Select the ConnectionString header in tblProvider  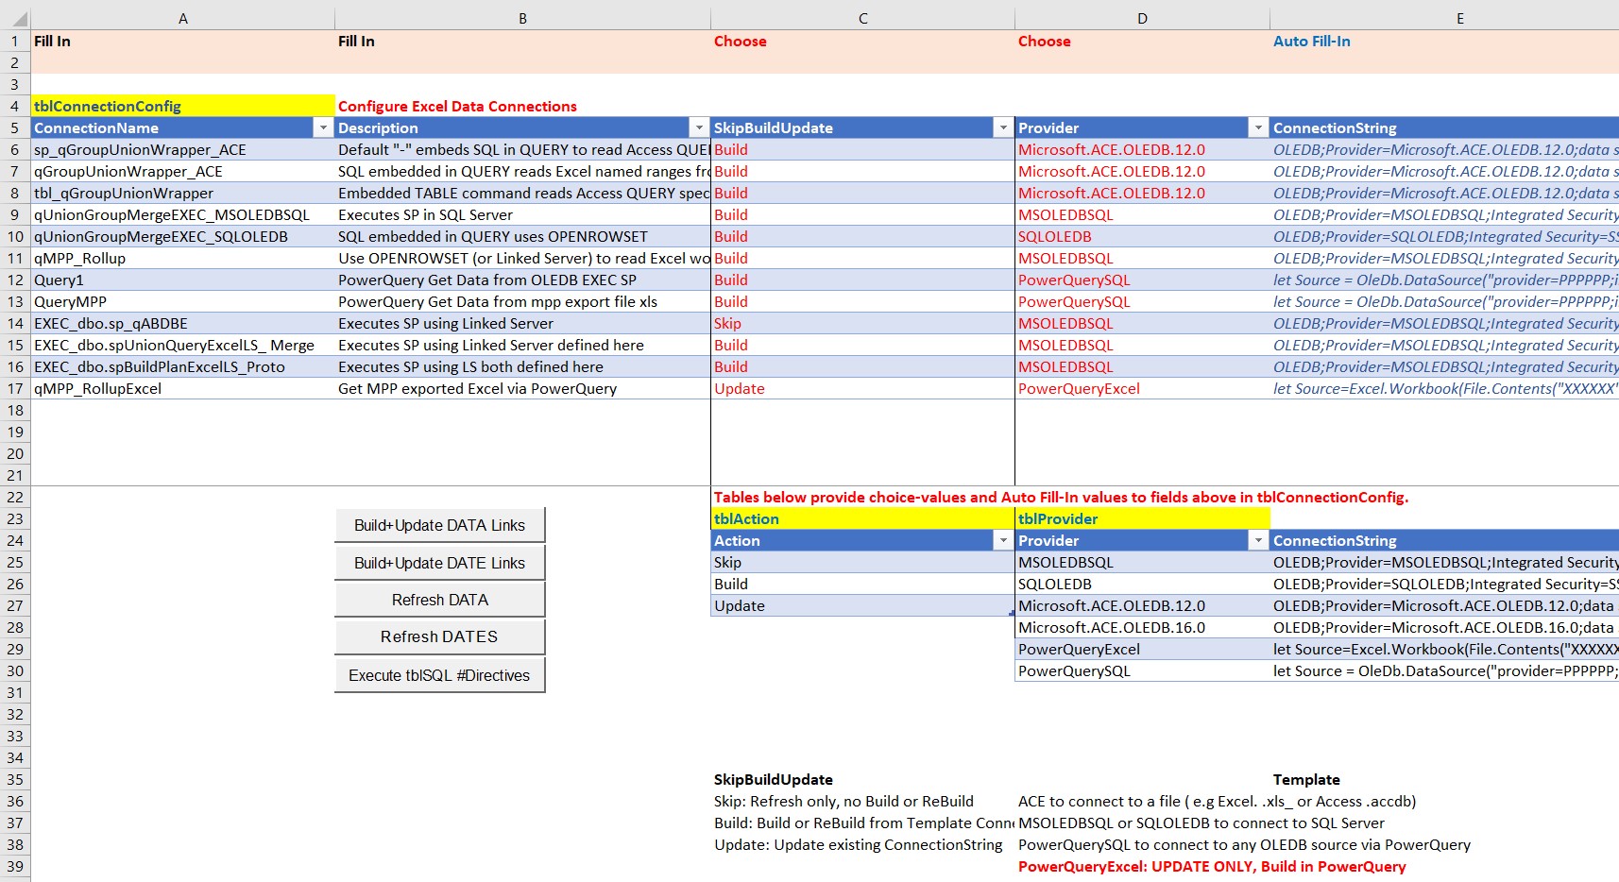pyautogui.click(x=1444, y=540)
